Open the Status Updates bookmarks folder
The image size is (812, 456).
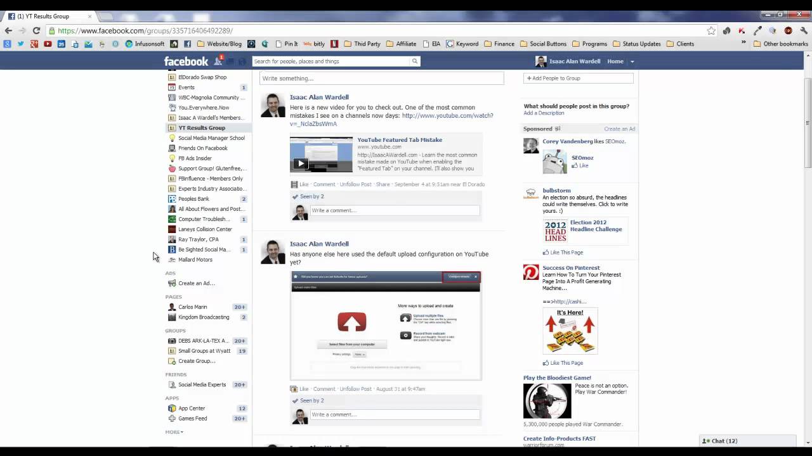(x=636, y=44)
